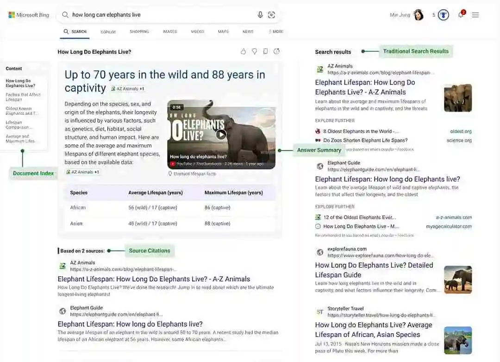Viewport: 500px width, 362px height.
Task: Open the hamburger settings menu
Action: pos(475,15)
